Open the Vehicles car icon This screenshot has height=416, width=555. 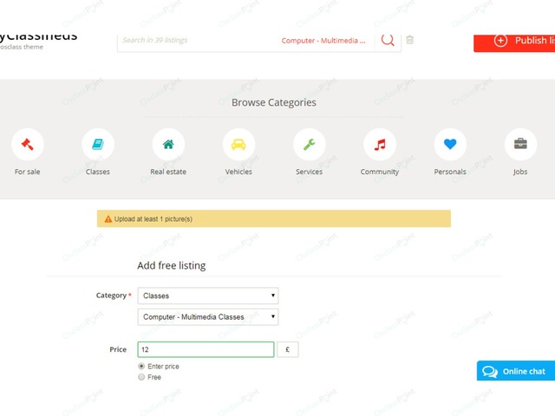click(x=238, y=145)
